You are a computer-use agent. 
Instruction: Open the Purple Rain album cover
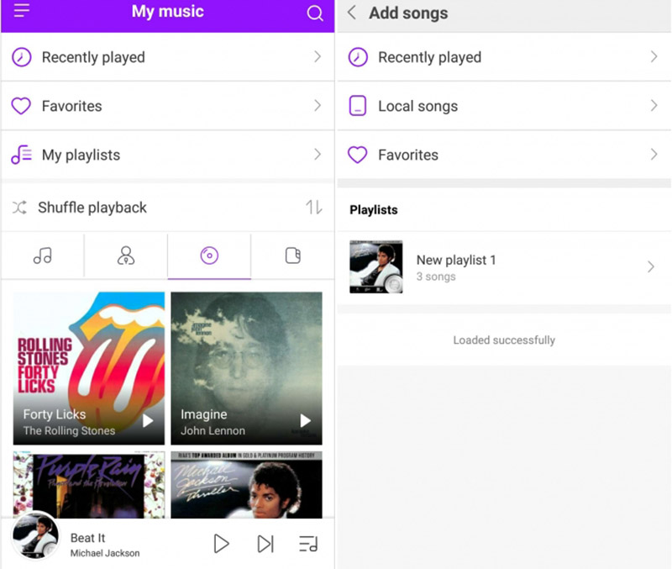click(x=89, y=484)
